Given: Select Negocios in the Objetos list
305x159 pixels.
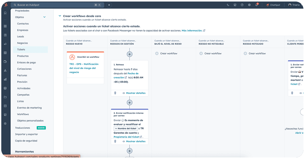Looking at the screenshot, I should [x=23, y=43].
